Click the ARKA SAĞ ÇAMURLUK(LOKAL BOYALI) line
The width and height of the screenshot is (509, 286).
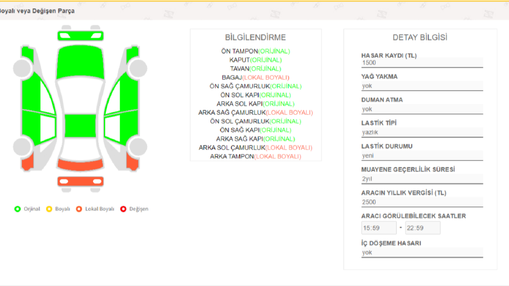tap(255, 112)
